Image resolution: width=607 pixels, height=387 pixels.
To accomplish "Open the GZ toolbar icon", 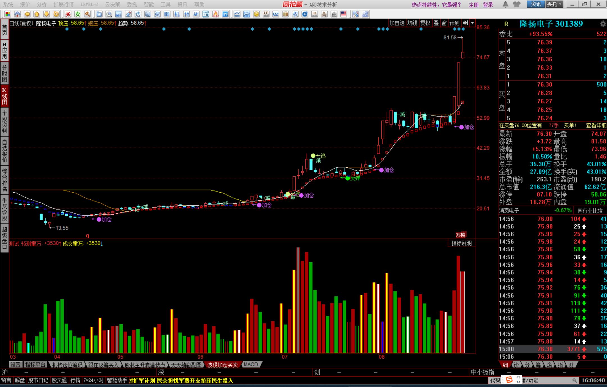I will pos(276,14).
